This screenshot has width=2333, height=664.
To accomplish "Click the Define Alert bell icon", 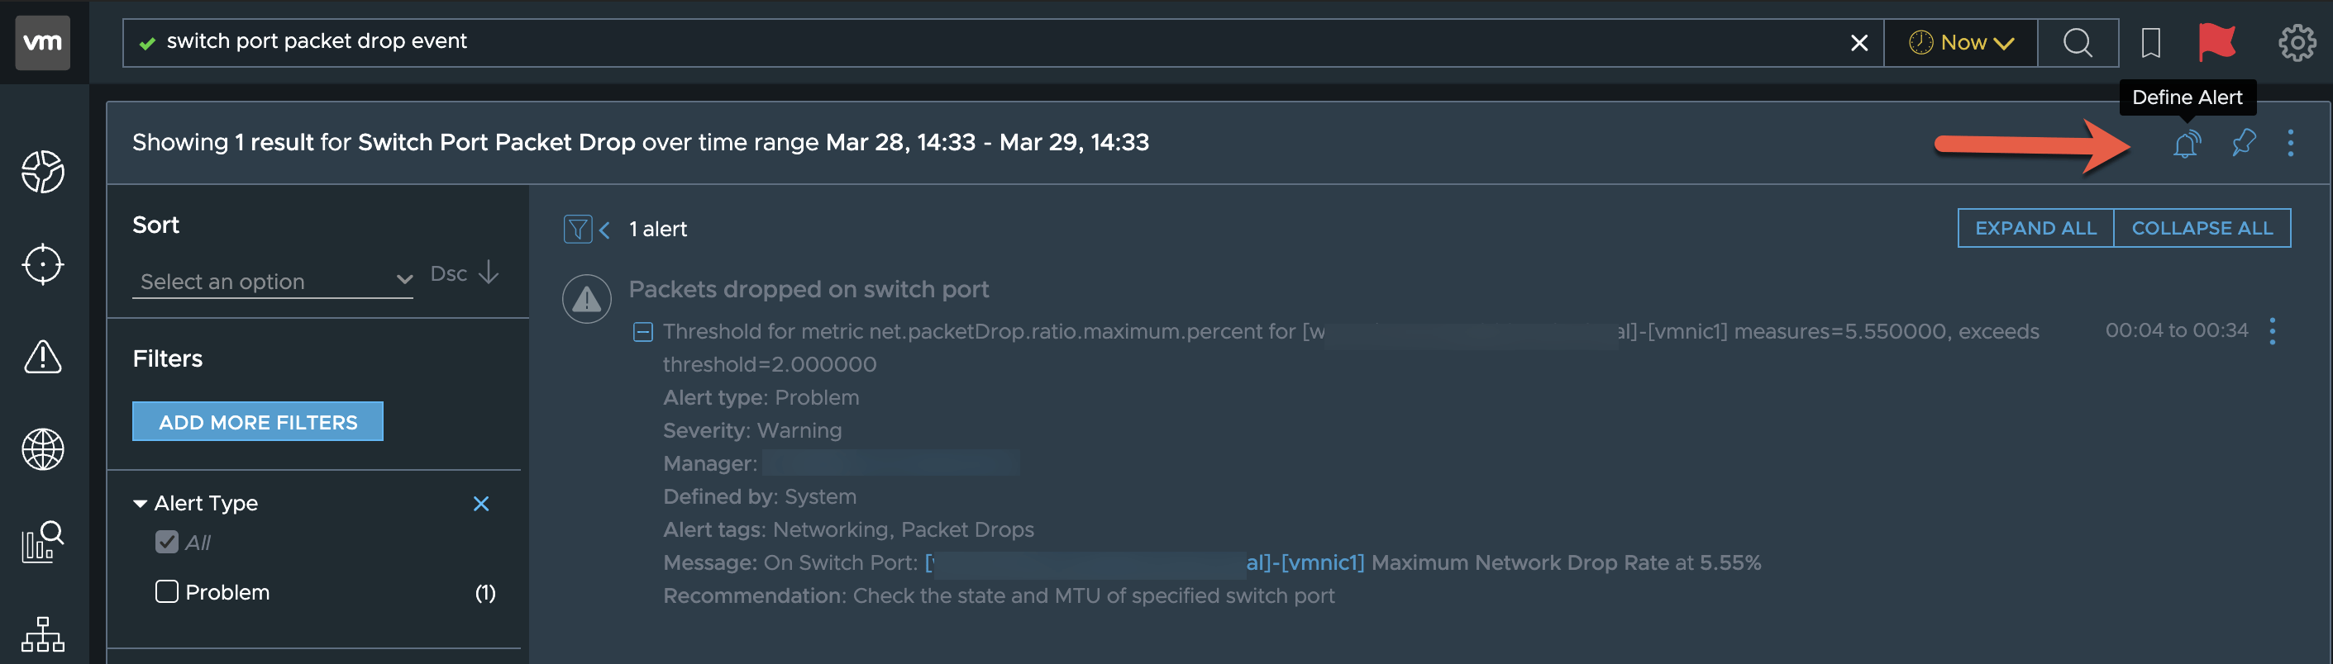I will pyautogui.click(x=2187, y=143).
